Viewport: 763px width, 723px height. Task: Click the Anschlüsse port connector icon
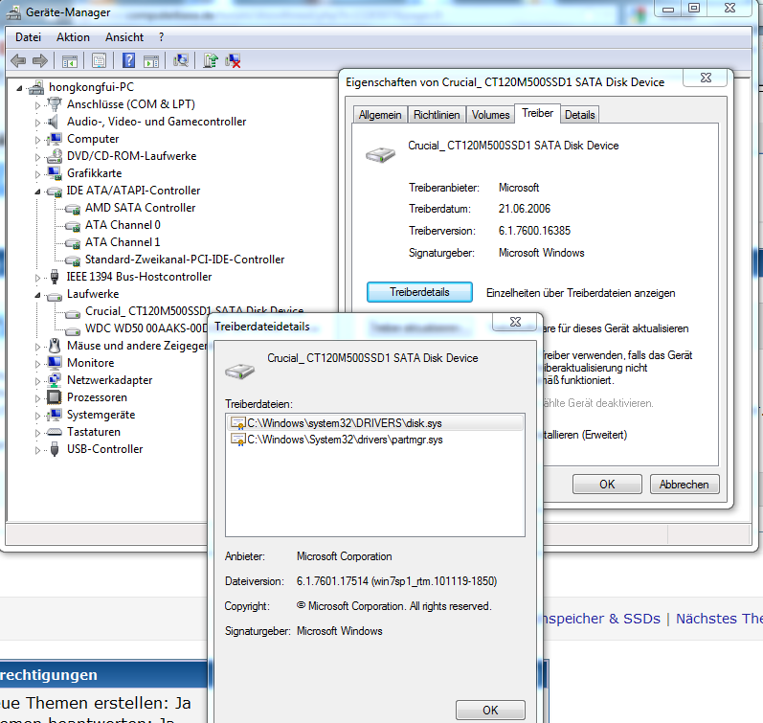[x=54, y=103]
